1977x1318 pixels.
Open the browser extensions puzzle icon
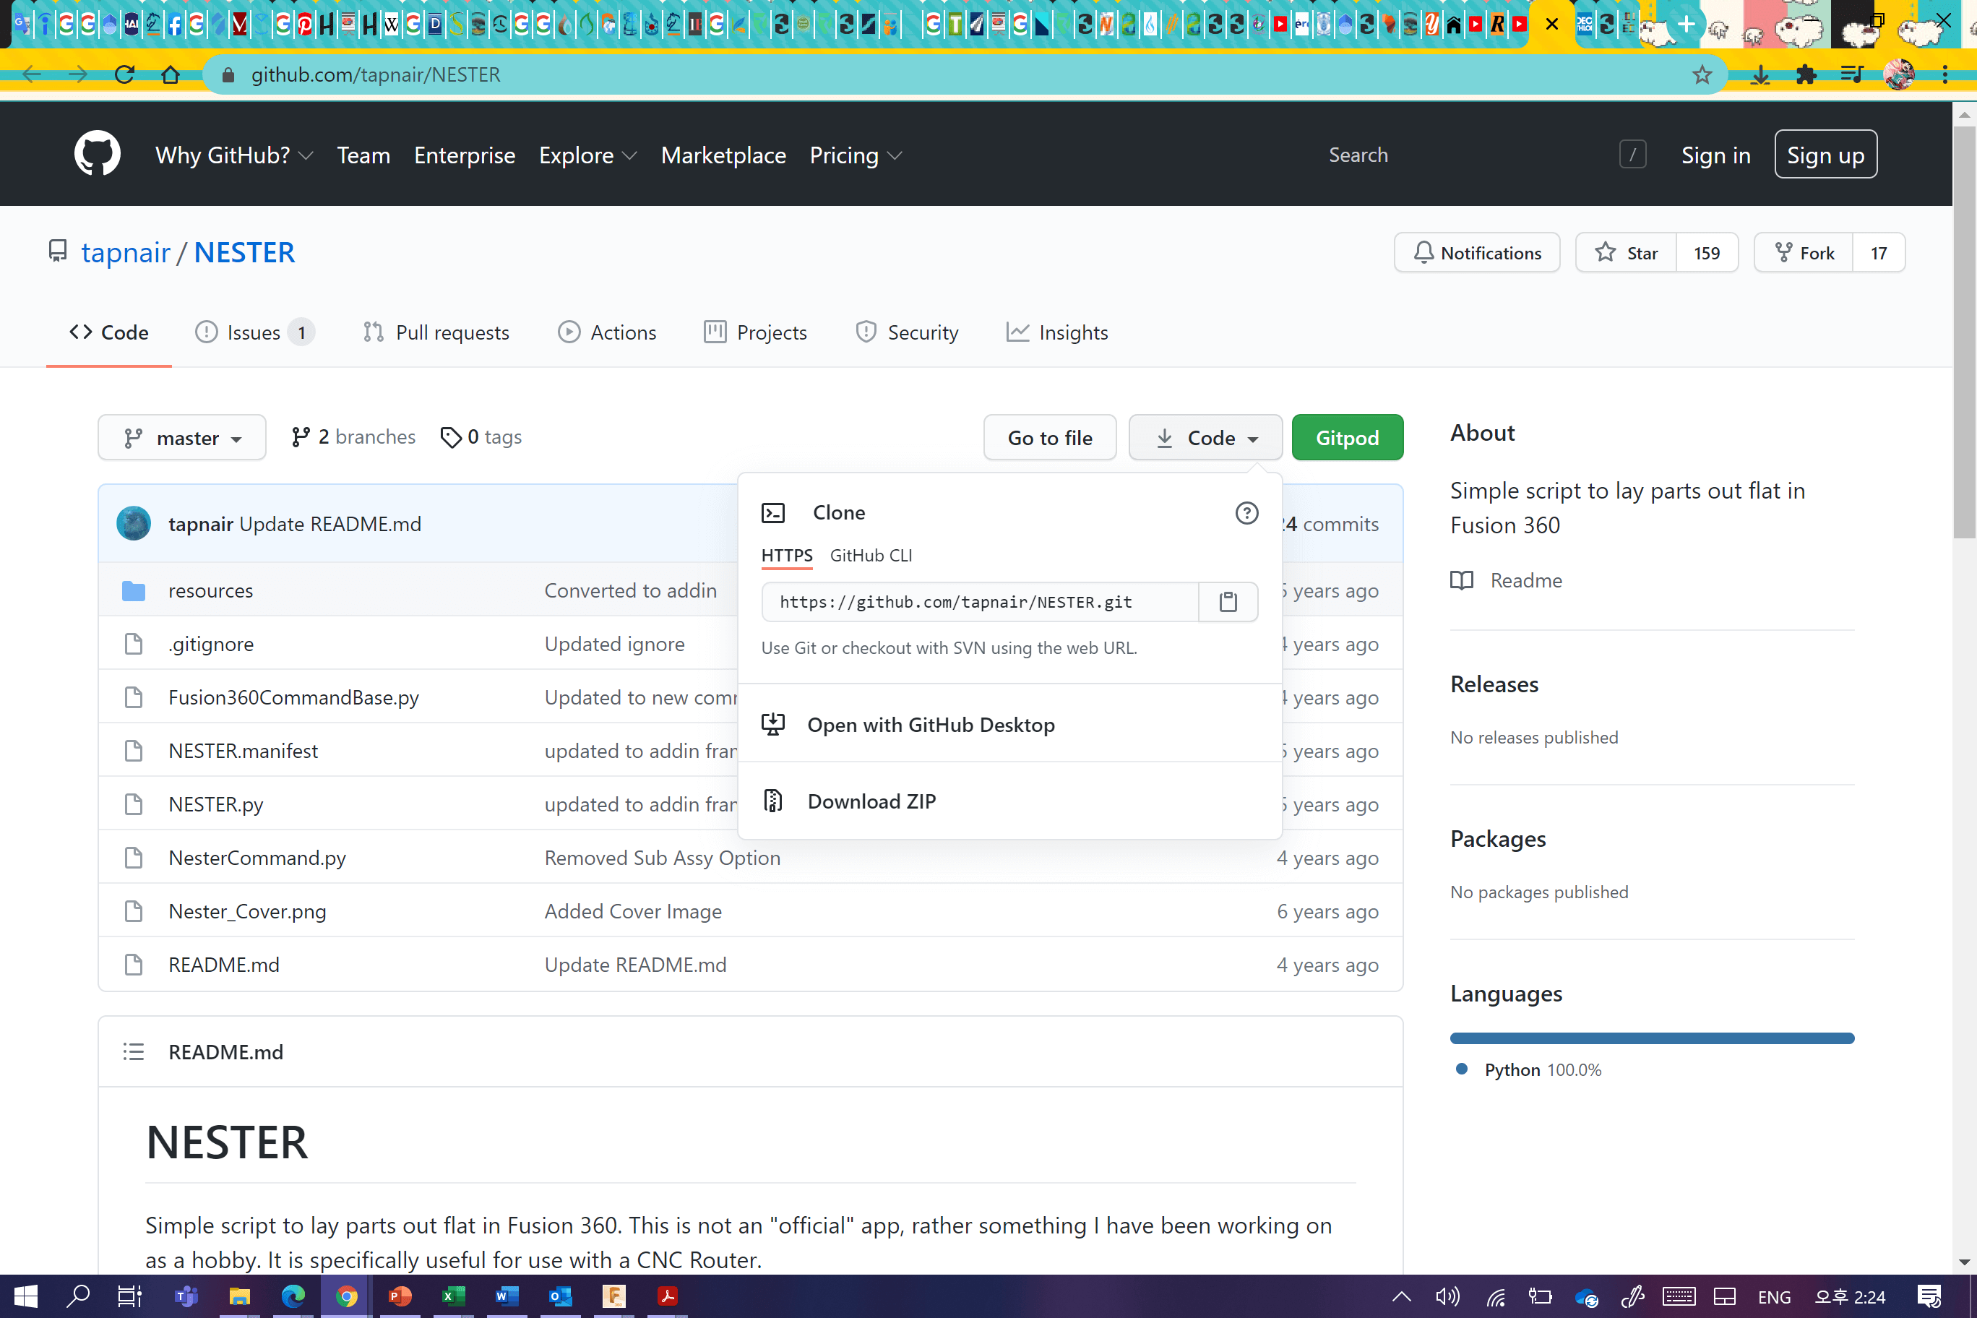[1806, 75]
